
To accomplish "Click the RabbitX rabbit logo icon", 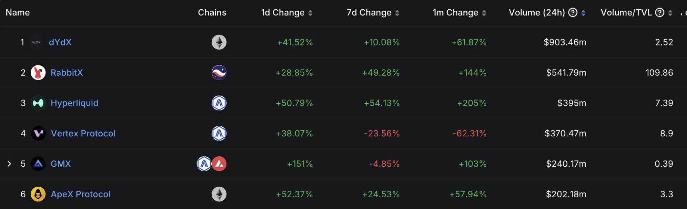I will [x=38, y=73].
